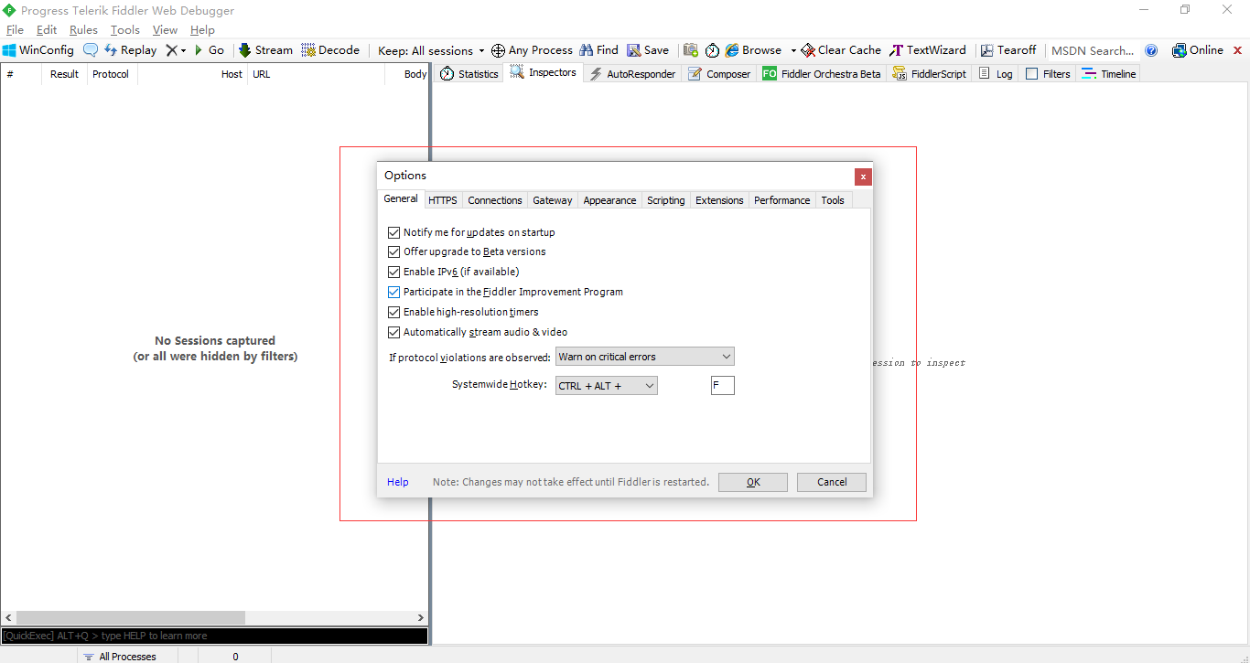
Task: Open the TextWizard tool
Action: click(x=928, y=50)
